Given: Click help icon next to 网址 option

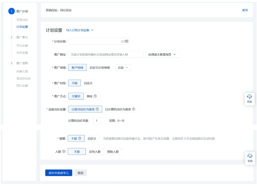Looking at the screenshot, I should pos(95,96).
